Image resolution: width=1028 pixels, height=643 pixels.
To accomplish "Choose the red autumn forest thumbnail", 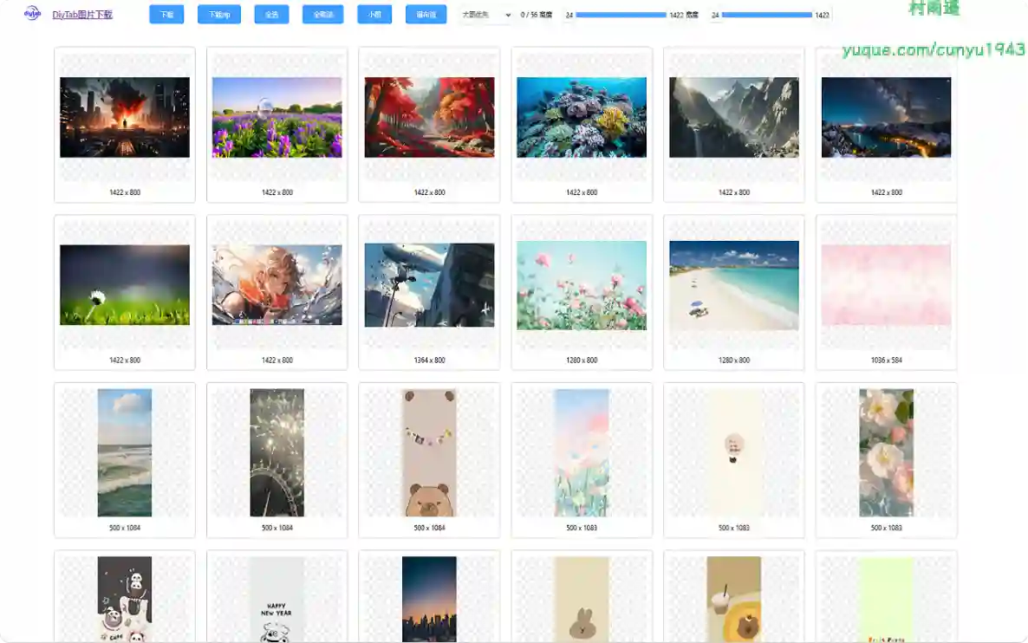I will click(430, 118).
